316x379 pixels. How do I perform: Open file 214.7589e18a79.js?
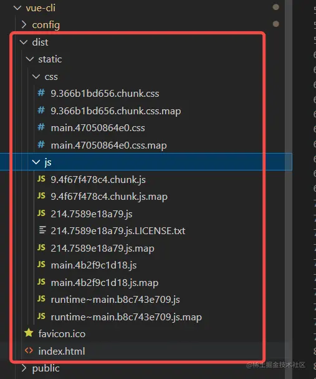tap(92, 214)
